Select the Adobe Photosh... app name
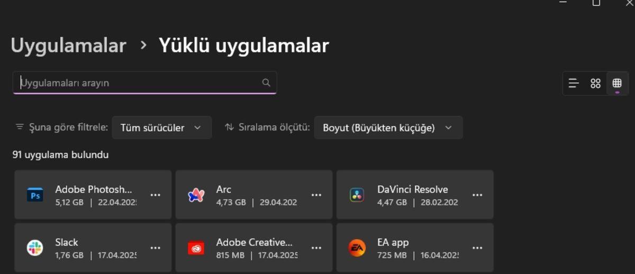635x274 pixels. [x=94, y=189]
